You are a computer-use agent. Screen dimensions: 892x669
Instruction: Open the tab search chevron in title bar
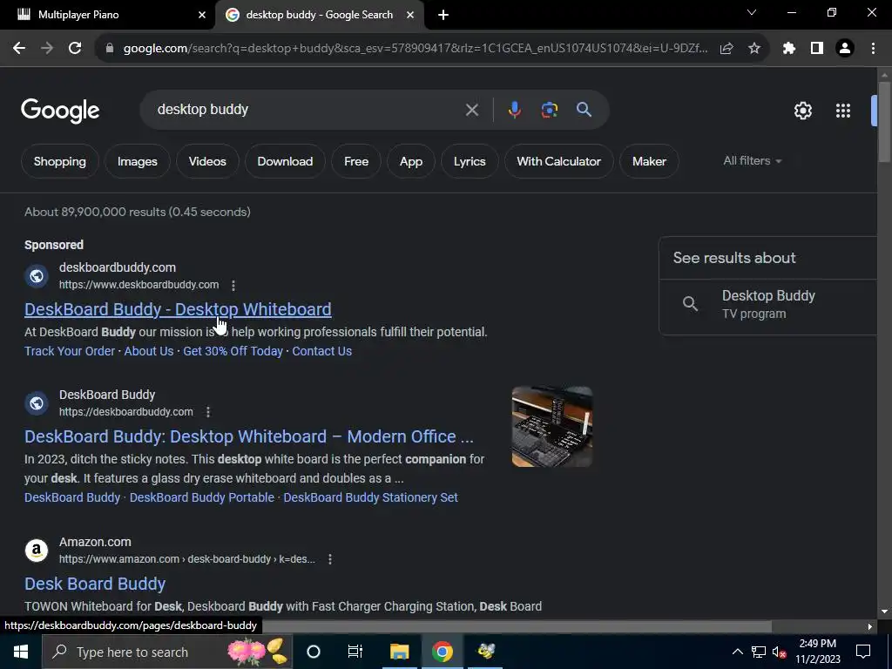(752, 12)
